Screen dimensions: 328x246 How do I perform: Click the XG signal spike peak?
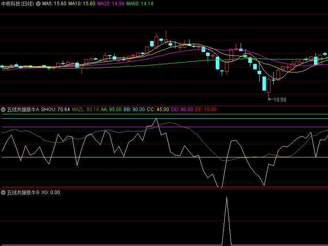pyautogui.click(x=227, y=198)
